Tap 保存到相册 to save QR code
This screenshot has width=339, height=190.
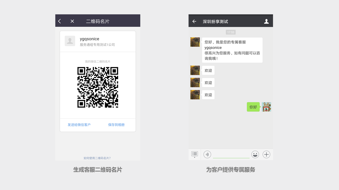116,125
